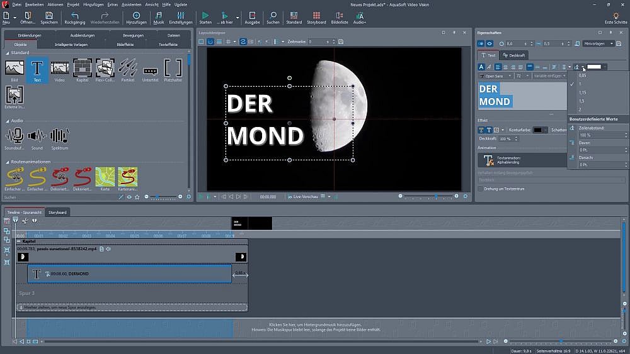Enable Drehung um Textzentrum checkbox

(x=480, y=189)
